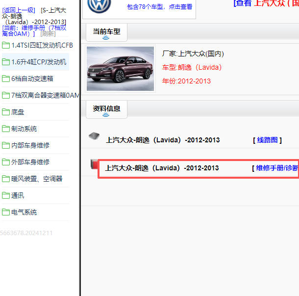
Task: Open the 外部车身维修 entry
Action: [x=30, y=162]
